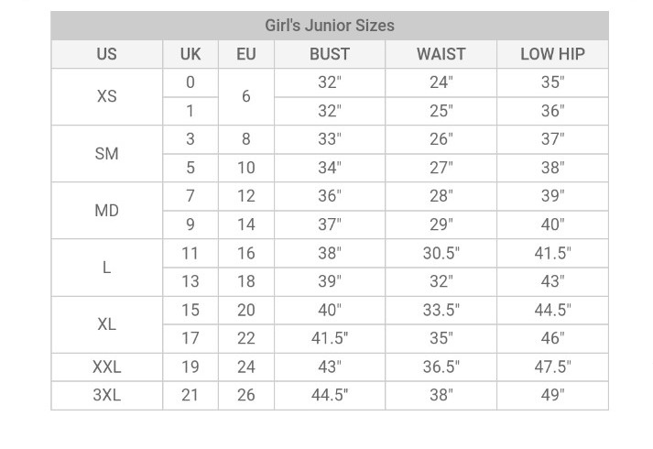Select the EU column header

tap(246, 54)
